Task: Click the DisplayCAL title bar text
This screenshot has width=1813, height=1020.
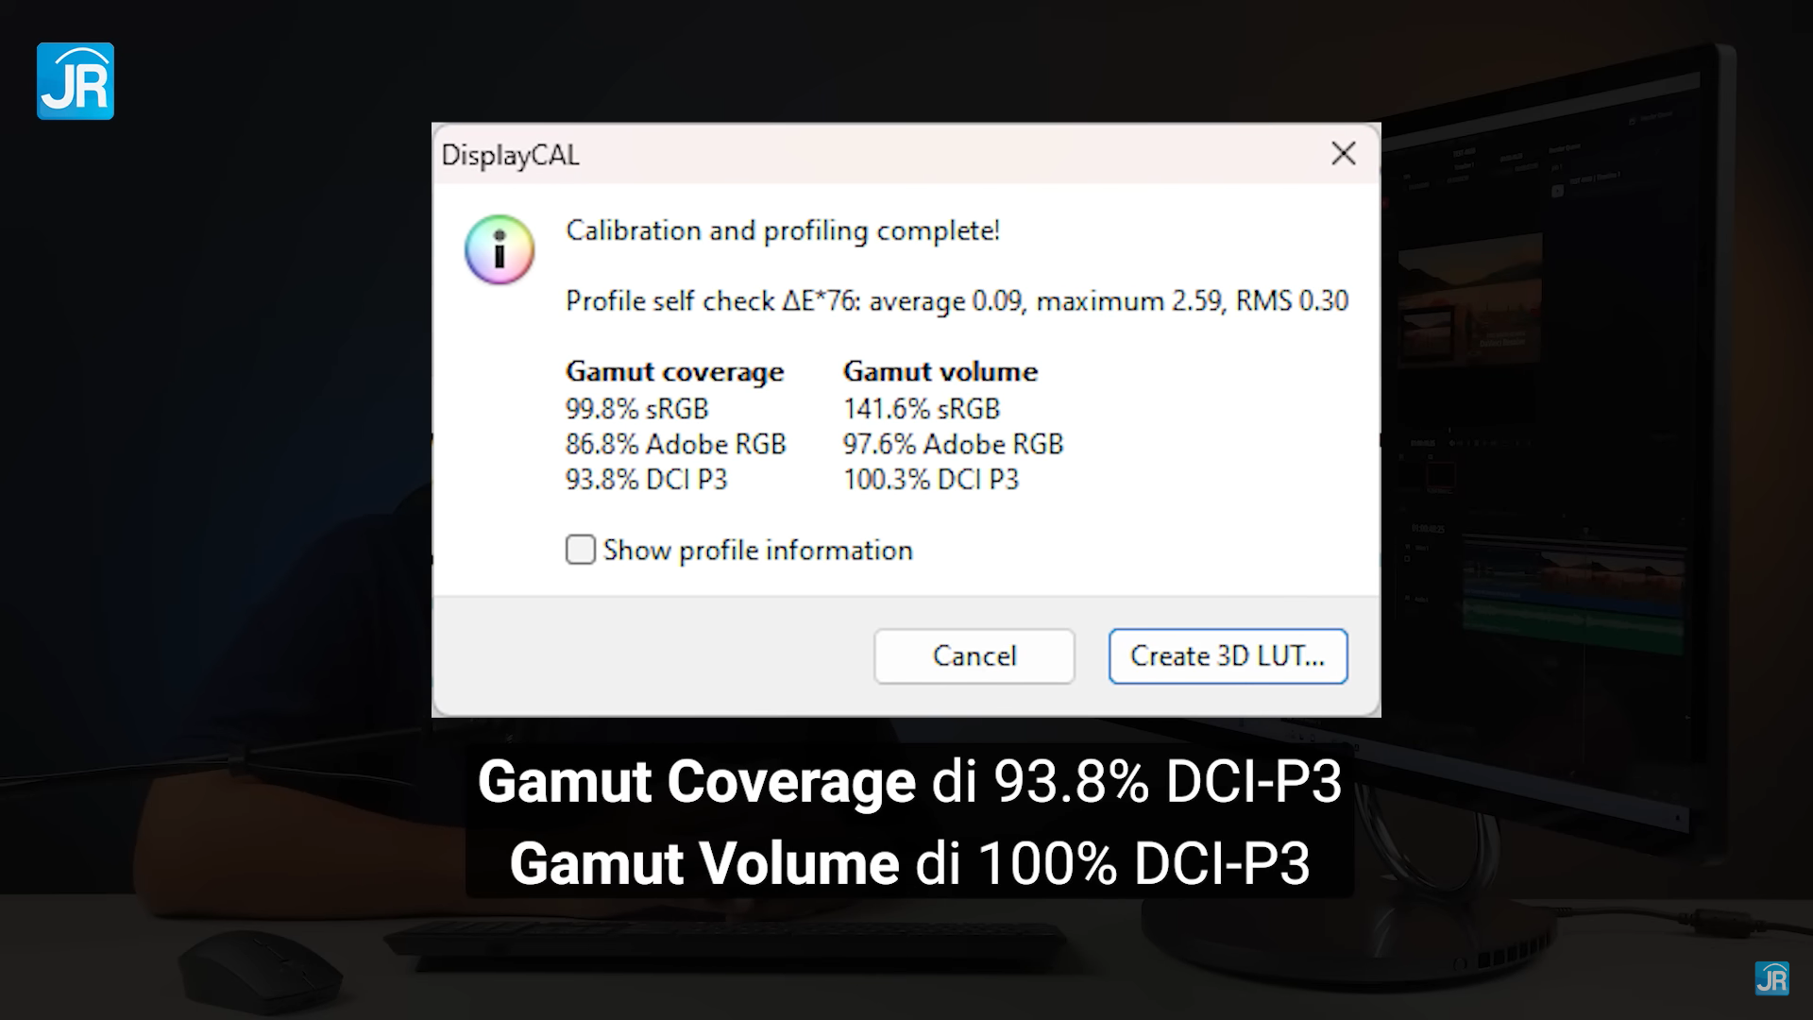Action: pos(510,155)
